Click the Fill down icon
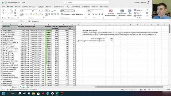This screenshot has height=96, width=171. point(147,13)
